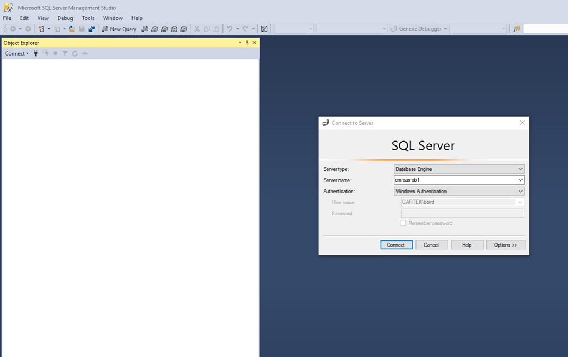Open the Window menu

pos(113,18)
